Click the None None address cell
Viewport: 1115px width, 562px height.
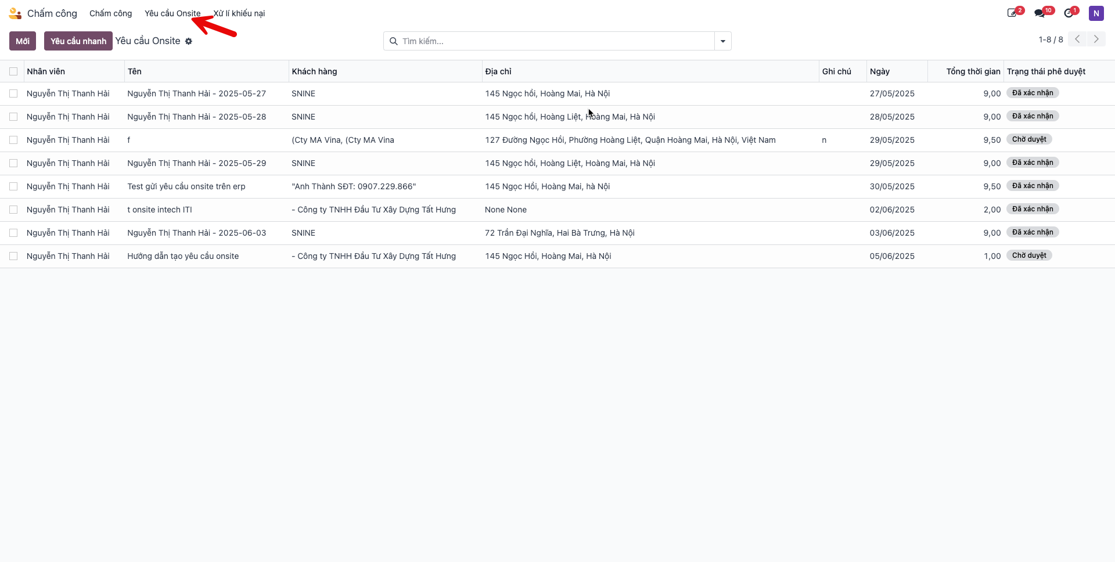coord(506,210)
